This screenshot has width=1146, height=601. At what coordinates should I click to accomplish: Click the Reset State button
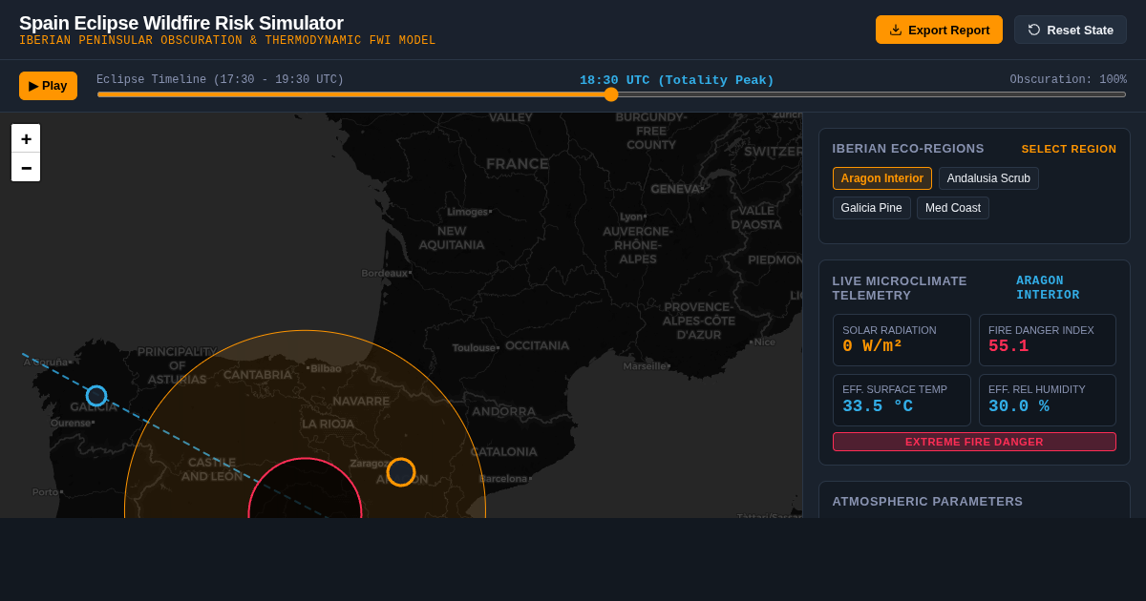(1071, 30)
